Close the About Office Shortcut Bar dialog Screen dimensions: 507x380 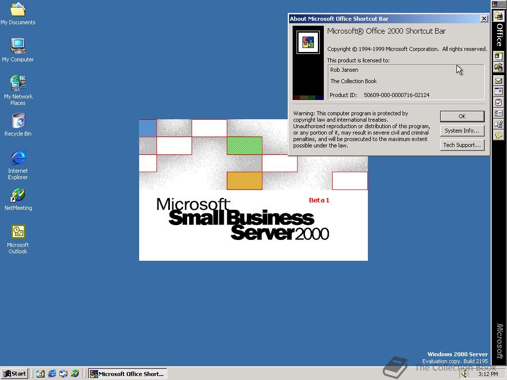click(484, 19)
